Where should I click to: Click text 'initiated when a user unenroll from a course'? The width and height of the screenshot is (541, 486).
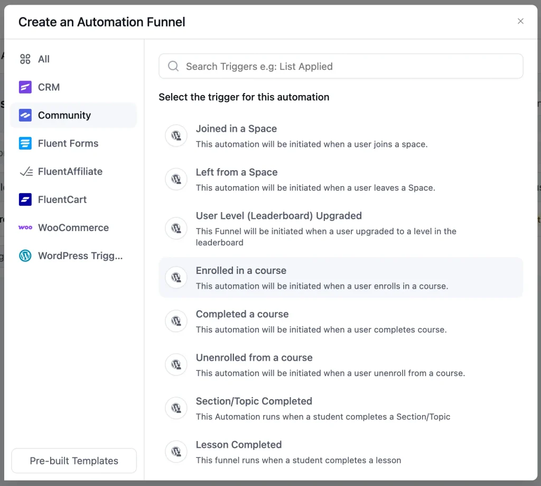pyautogui.click(x=376, y=373)
